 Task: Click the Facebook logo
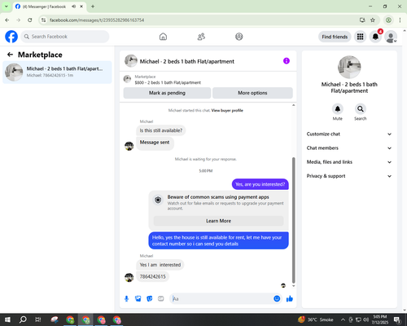pos(11,37)
